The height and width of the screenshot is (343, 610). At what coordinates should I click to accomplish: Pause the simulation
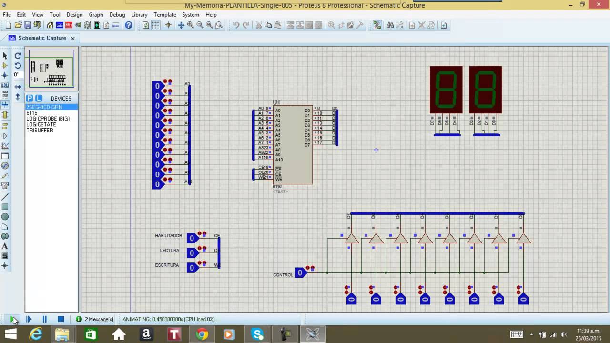[x=44, y=319]
